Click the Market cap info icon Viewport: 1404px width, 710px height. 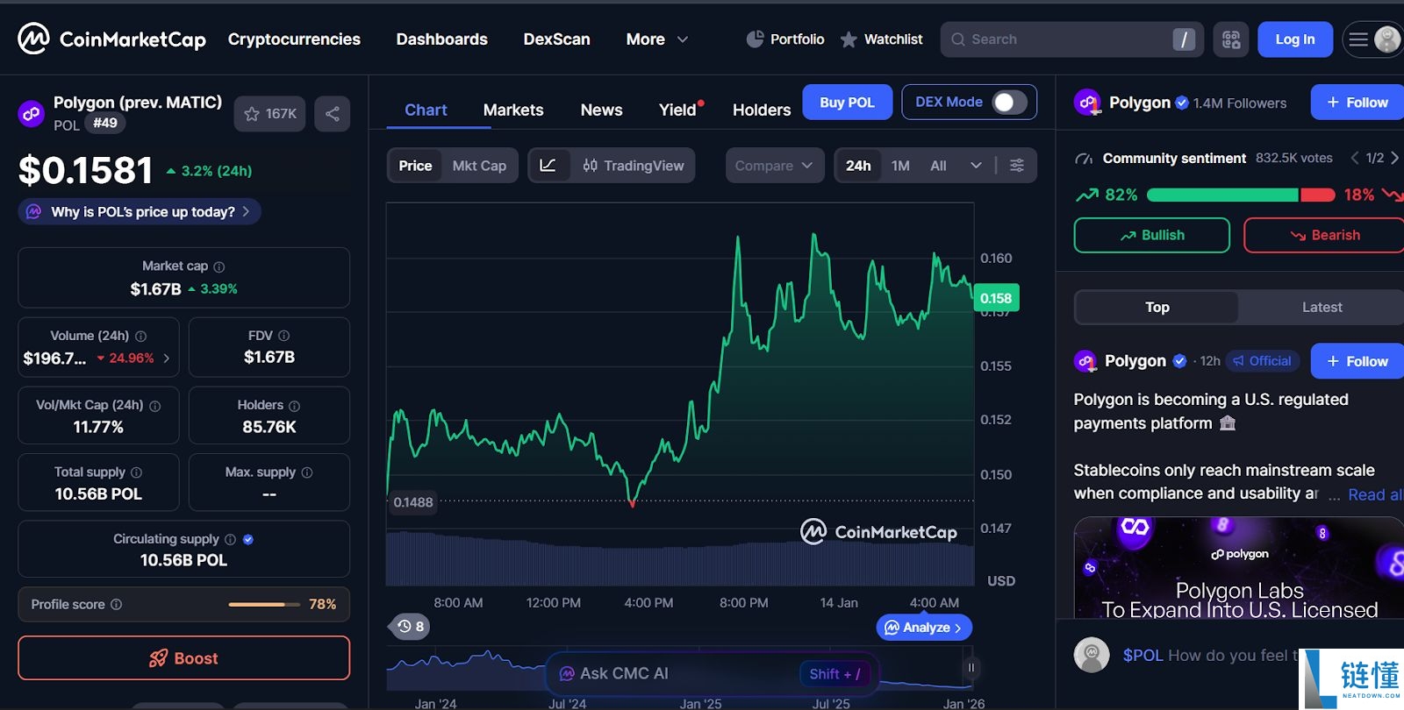click(x=219, y=266)
